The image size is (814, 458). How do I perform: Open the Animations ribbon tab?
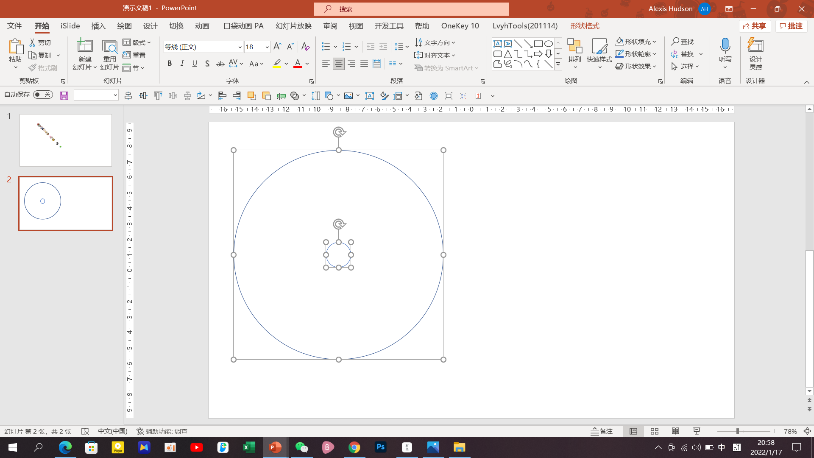(x=202, y=26)
